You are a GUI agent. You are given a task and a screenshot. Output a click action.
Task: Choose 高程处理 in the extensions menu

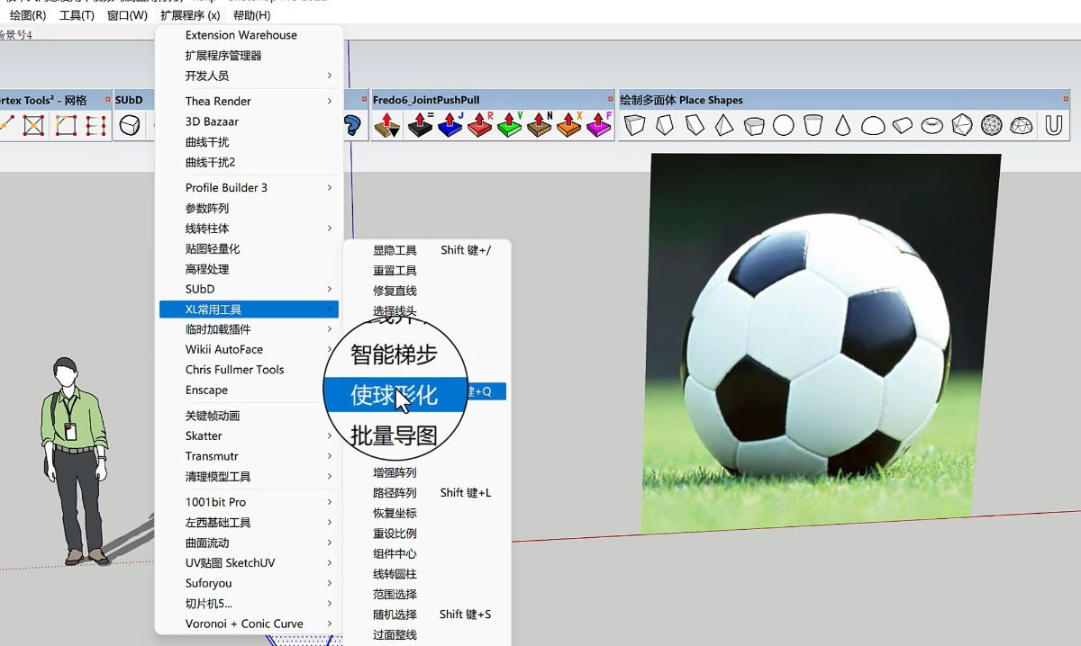point(250,269)
